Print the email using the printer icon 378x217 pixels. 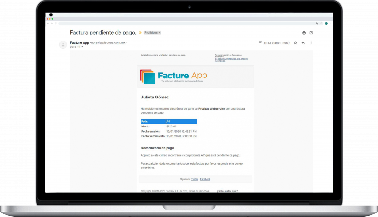[304, 33]
